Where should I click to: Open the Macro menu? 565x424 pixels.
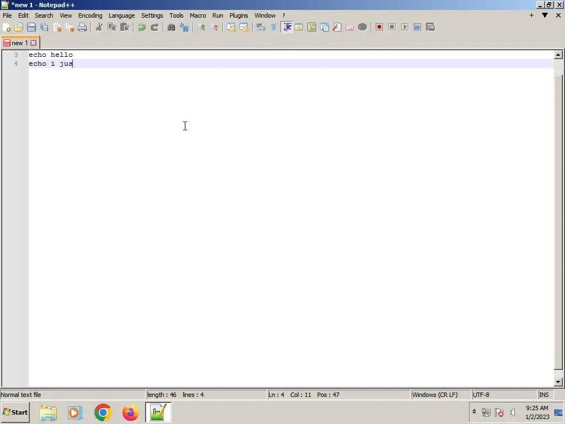tap(198, 15)
